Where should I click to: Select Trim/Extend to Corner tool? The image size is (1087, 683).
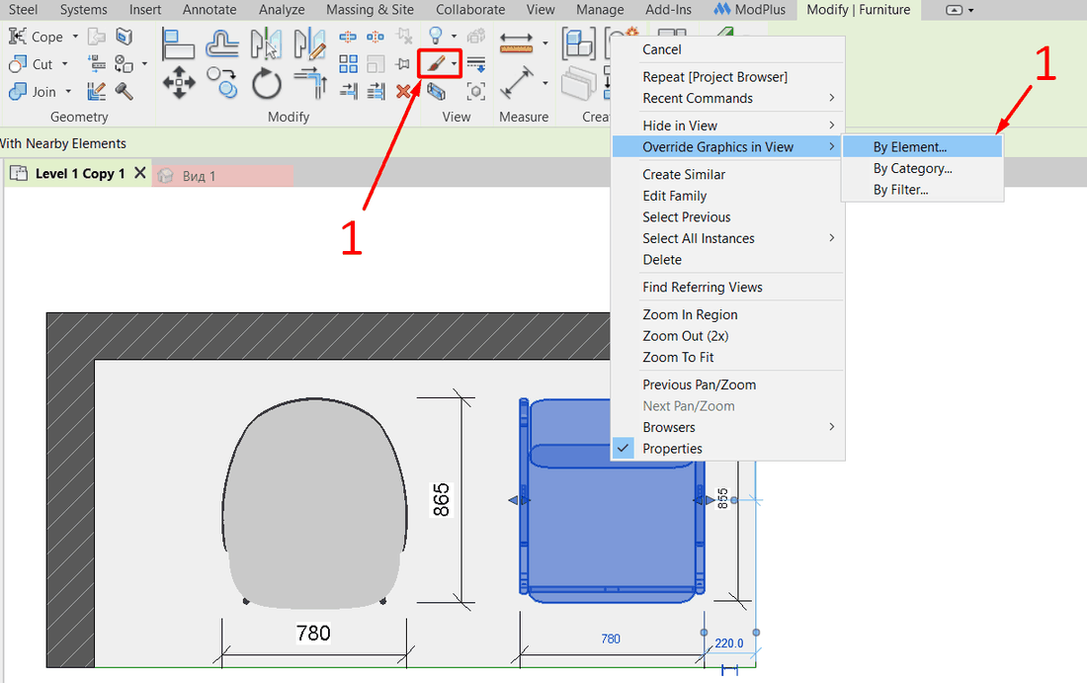pos(310,83)
